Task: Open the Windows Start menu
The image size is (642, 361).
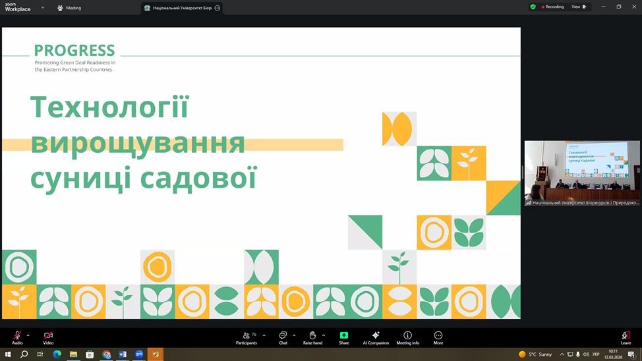Action: tap(8, 354)
